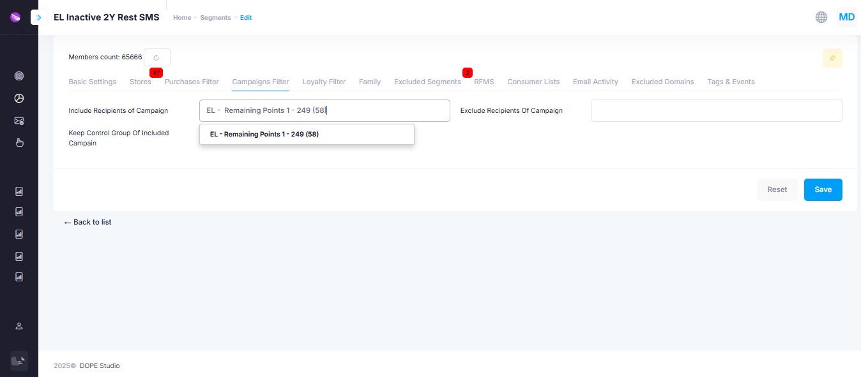Click the purple app logo in sidebar

[15, 17]
